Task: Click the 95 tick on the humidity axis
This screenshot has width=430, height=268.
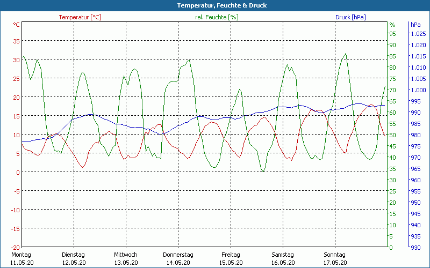Action: (x=392, y=34)
